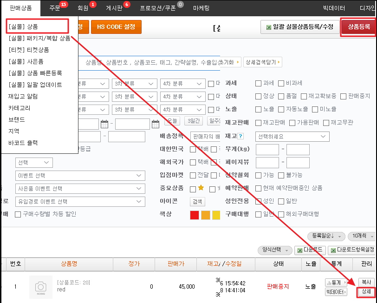The image size is (377, 303).
Task: Expand the 재고 선택하세요 dropdown
Action: [x=292, y=137]
